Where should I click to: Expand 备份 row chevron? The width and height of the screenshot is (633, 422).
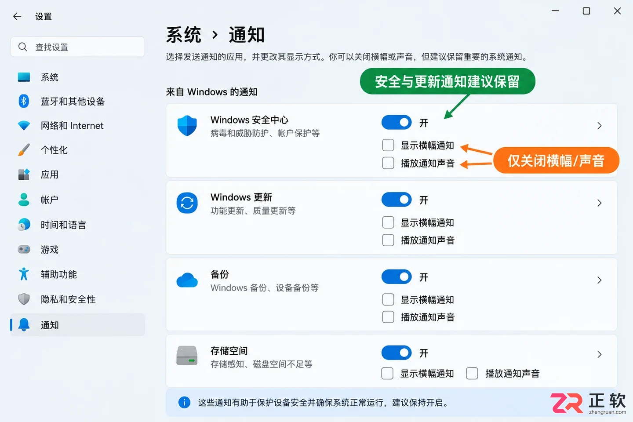[600, 280]
